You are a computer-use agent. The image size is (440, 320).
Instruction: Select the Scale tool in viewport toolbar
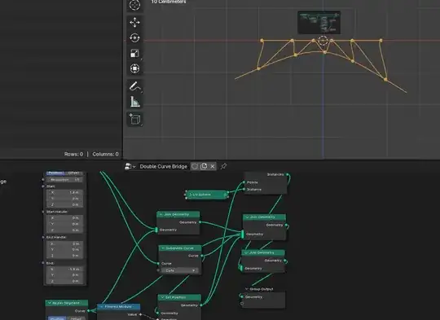point(135,53)
